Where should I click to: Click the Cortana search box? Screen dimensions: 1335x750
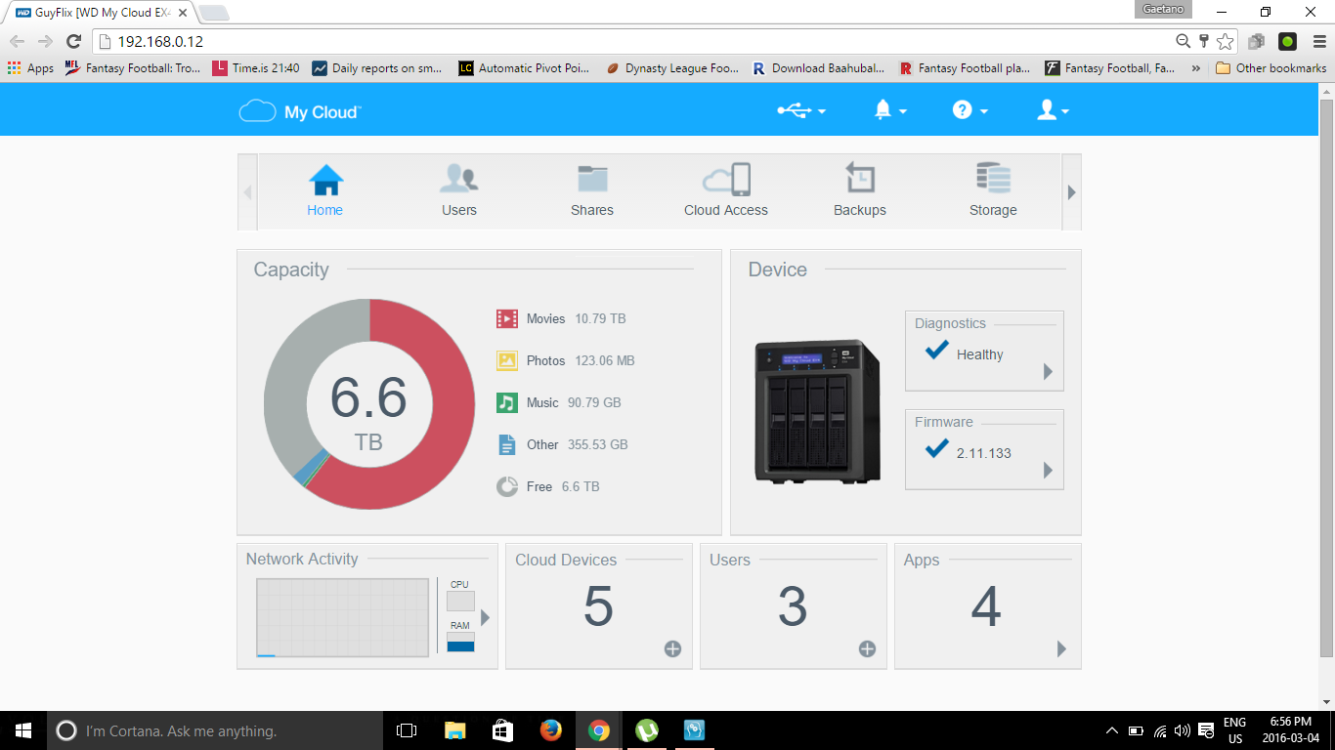(215, 730)
